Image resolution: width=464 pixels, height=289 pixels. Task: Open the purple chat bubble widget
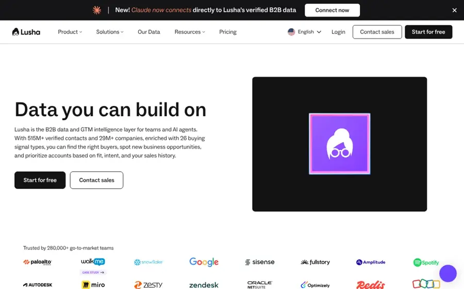(448, 274)
